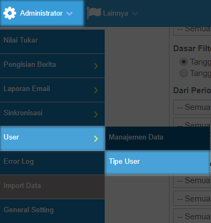Click the chevron arrow beside Lainnya
This screenshot has height=223, width=211.
135,13
